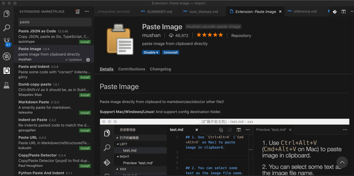Click preview pane more actions dots in demo
The width and height of the screenshot is (354, 176).
pos(345,130)
